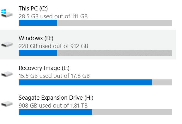Click '908 GB used out of 1.81 TB'
This screenshot has height=124, width=182.
pos(53,106)
